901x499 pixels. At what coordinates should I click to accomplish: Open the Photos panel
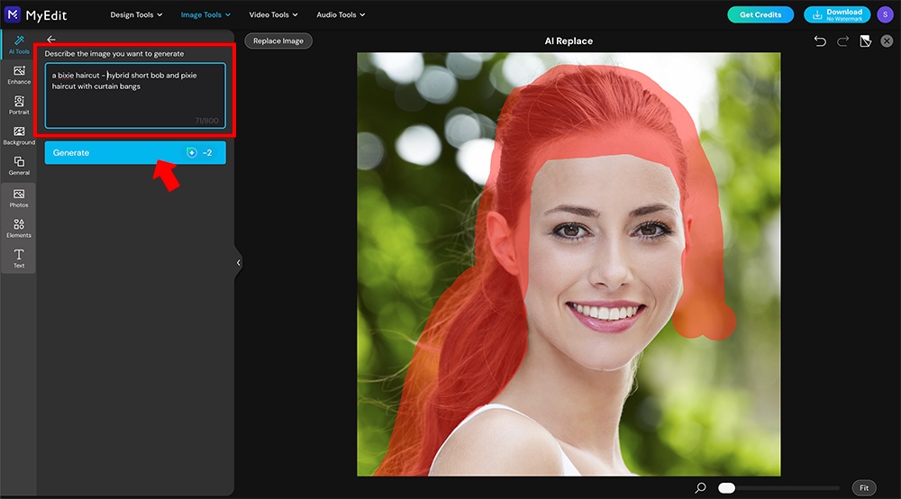tap(19, 198)
